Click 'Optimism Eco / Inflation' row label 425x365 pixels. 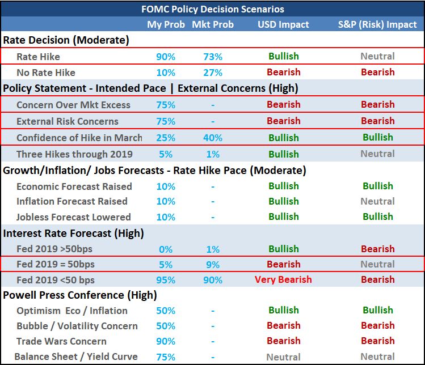click(x=72, y=311)
